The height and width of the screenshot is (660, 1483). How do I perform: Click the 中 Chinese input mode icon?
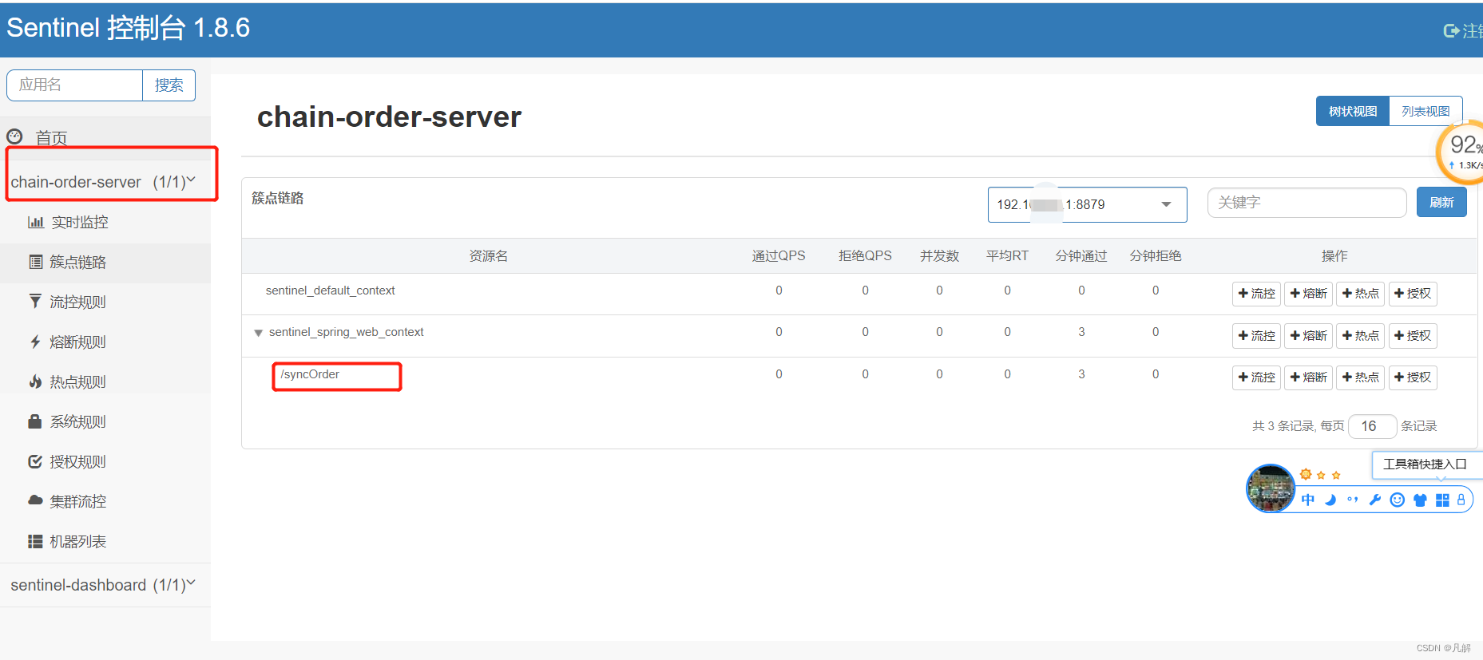pyautogui.click(x=1308, y=500)
